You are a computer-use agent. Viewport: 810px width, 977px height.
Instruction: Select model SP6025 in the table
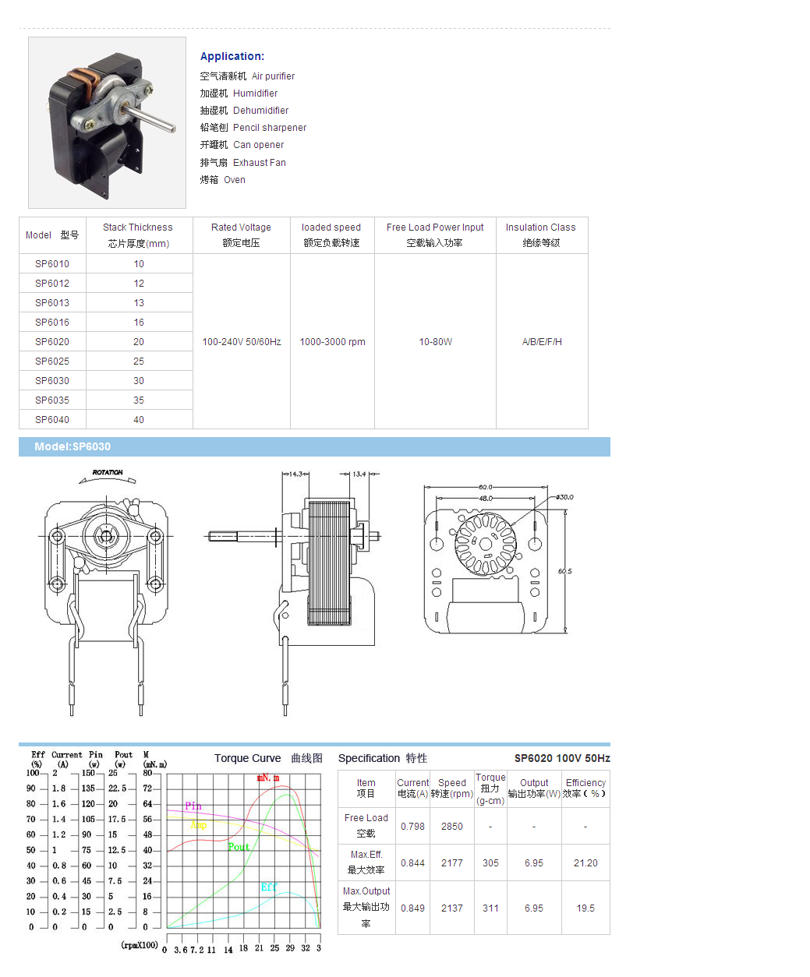pyautogui.click(x=52, y=362)
